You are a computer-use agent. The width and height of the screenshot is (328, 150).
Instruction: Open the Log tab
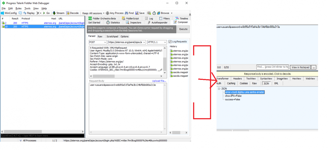(149, 19)
